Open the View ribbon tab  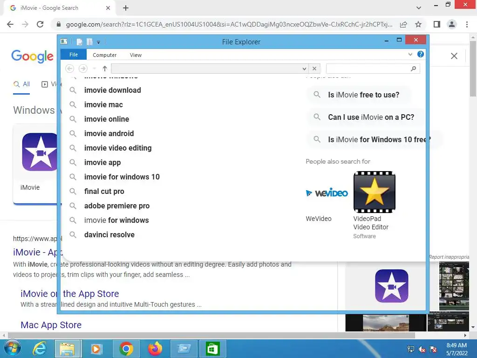pos(136,55)
